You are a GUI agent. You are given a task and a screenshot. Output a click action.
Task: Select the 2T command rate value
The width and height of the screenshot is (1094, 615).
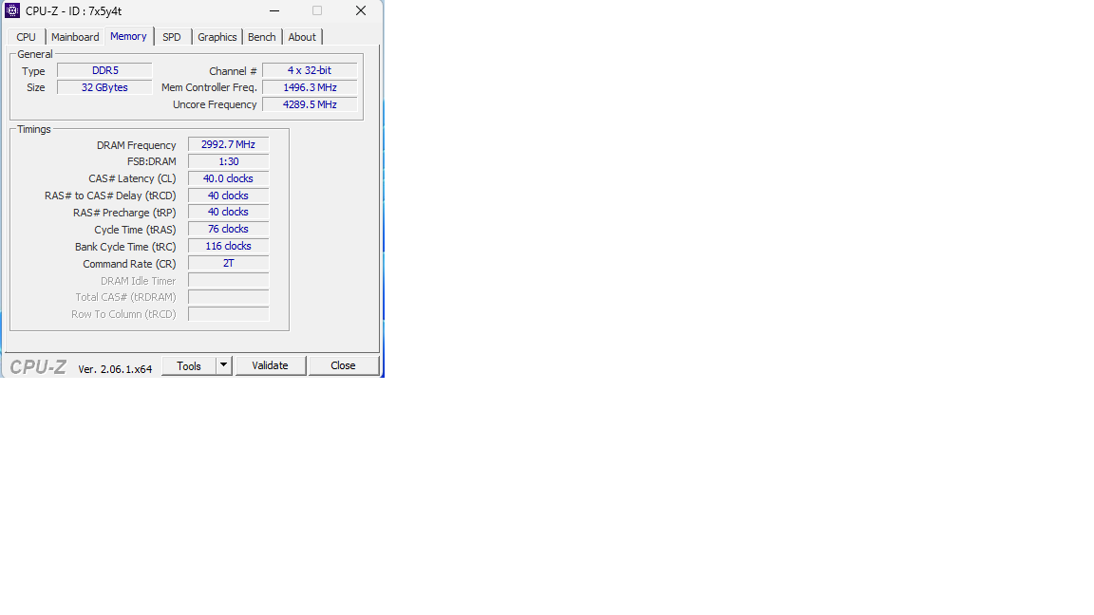[x=228, y=263]
